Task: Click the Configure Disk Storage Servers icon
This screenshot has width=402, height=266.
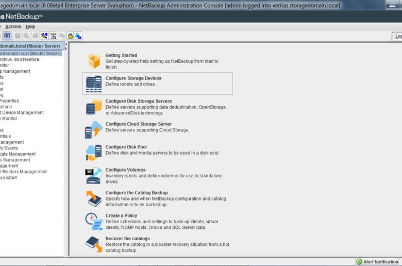Action: [94, 107]
